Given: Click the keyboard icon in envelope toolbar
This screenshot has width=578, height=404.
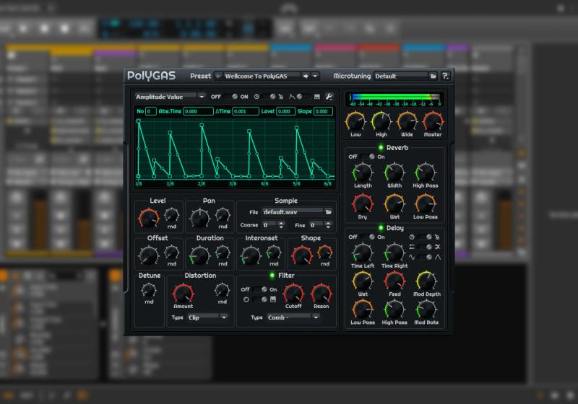Looking at the screenshot, I should pyautogui.click(x=317, y=97).
